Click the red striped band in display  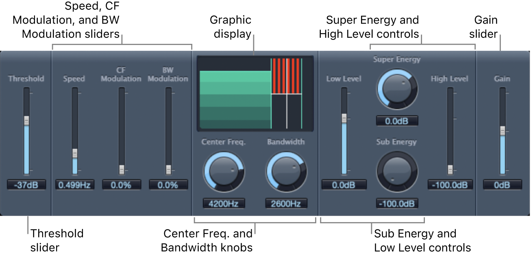[x=286, y=76]
